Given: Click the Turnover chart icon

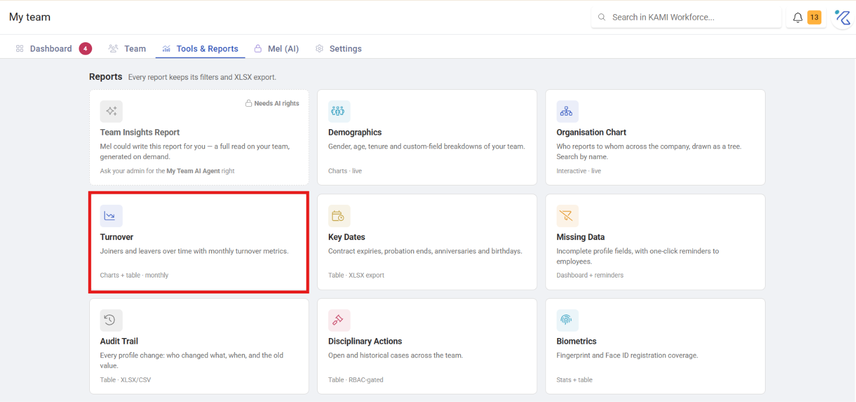Looking at the screenshot, I should pyautogui.click(x=111, y=216).
